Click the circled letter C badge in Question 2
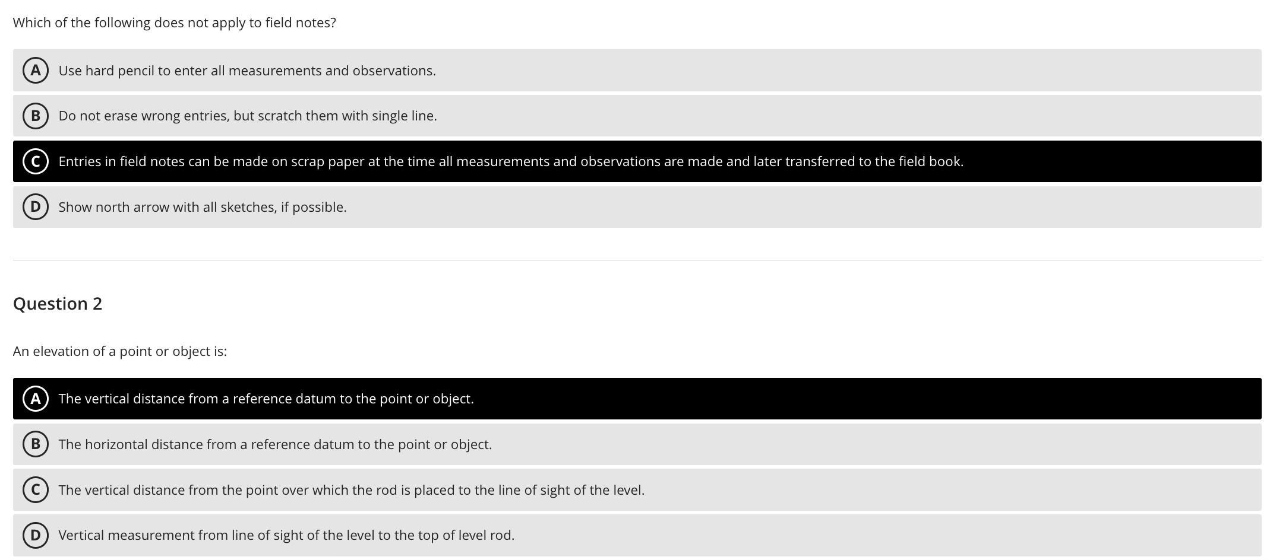Screen dimensions: 1270x560 point(36,489)
